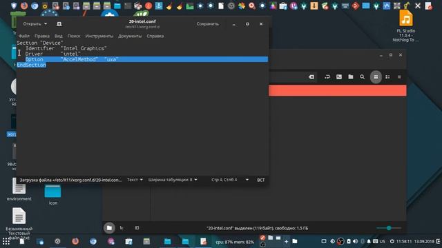
Task: Switch file manager to icon grid view
Action: 376,76
